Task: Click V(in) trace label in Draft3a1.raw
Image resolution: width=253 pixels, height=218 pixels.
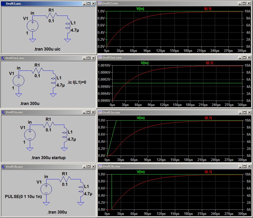Action: (145, 63)
